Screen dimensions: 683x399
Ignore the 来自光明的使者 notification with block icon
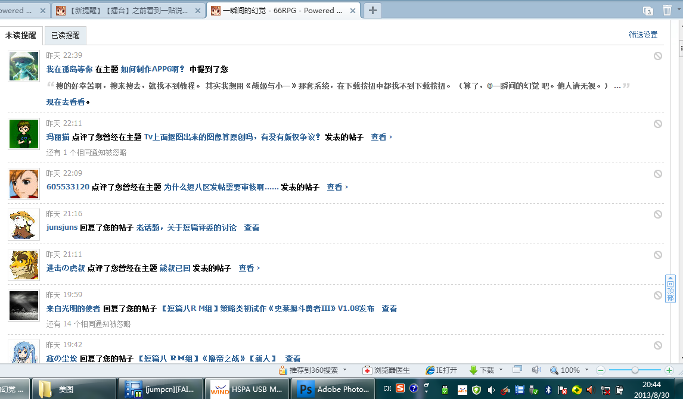658,295
